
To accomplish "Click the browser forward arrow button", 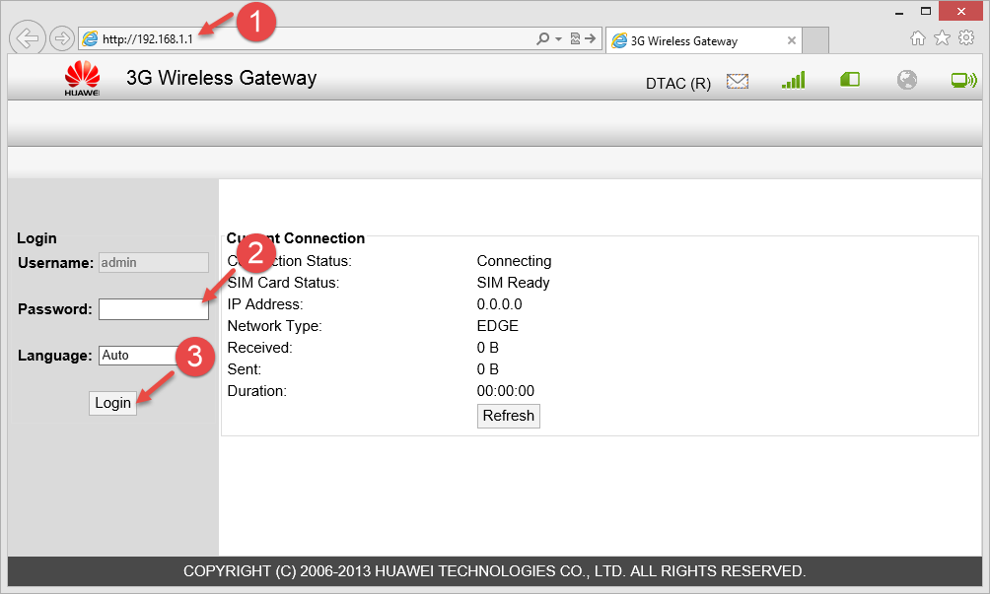I will [x=61, y=39].
